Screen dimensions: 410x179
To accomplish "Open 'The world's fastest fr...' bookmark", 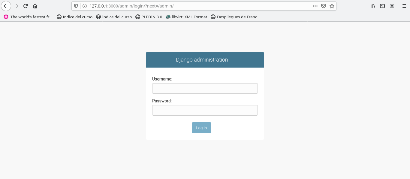I will (28, 17).
